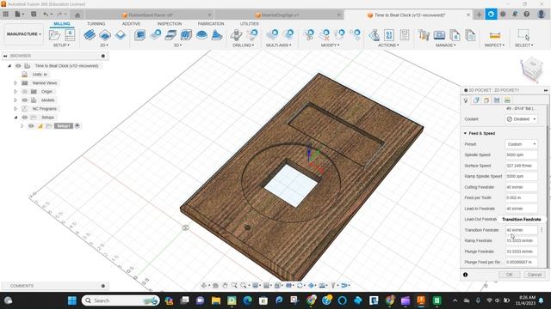Open the 2D Pocket Geometry tab icon
The height and width of the screenshot is (309, 551).
pyautogui.click(x=476, y=100)
